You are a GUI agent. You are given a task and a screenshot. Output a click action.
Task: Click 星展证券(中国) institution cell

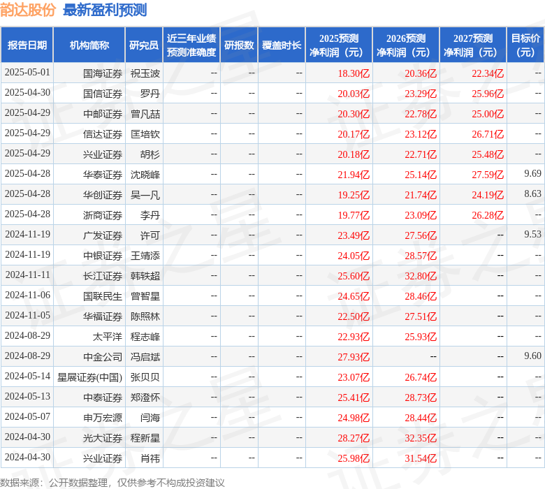(x=89, y=377)
